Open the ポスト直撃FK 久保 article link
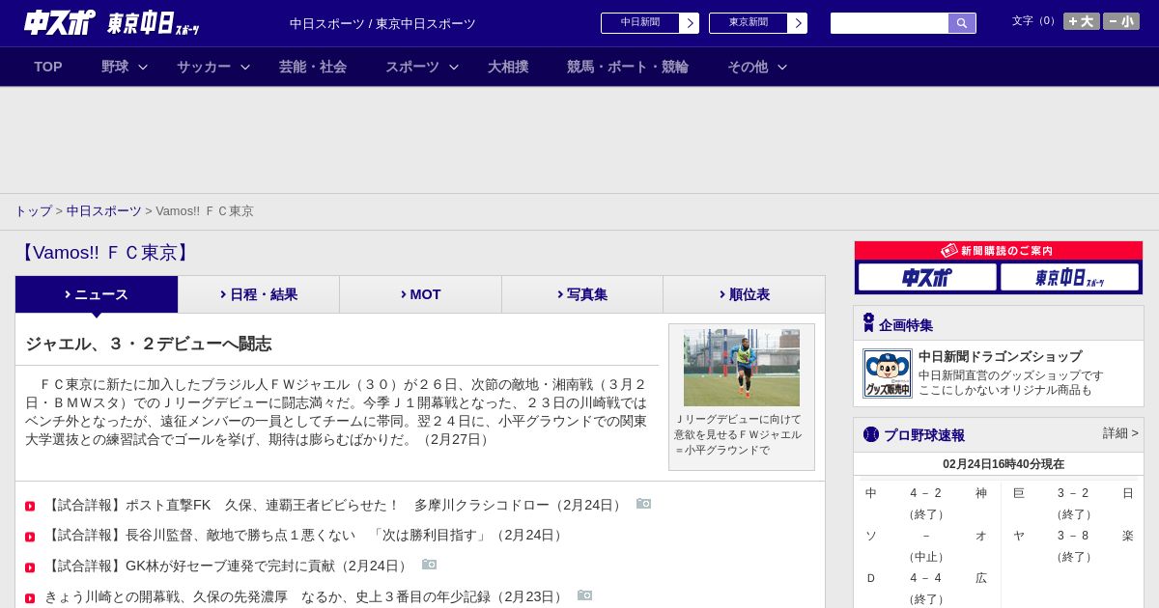The height and width of the screenshot is (608, 1159). pyautogui.click(x=335, y=505)
